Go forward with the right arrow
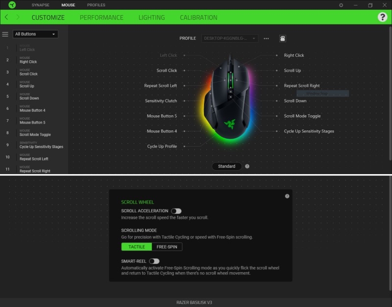Viewport: 392px width, 307px height. pos(18,17)
